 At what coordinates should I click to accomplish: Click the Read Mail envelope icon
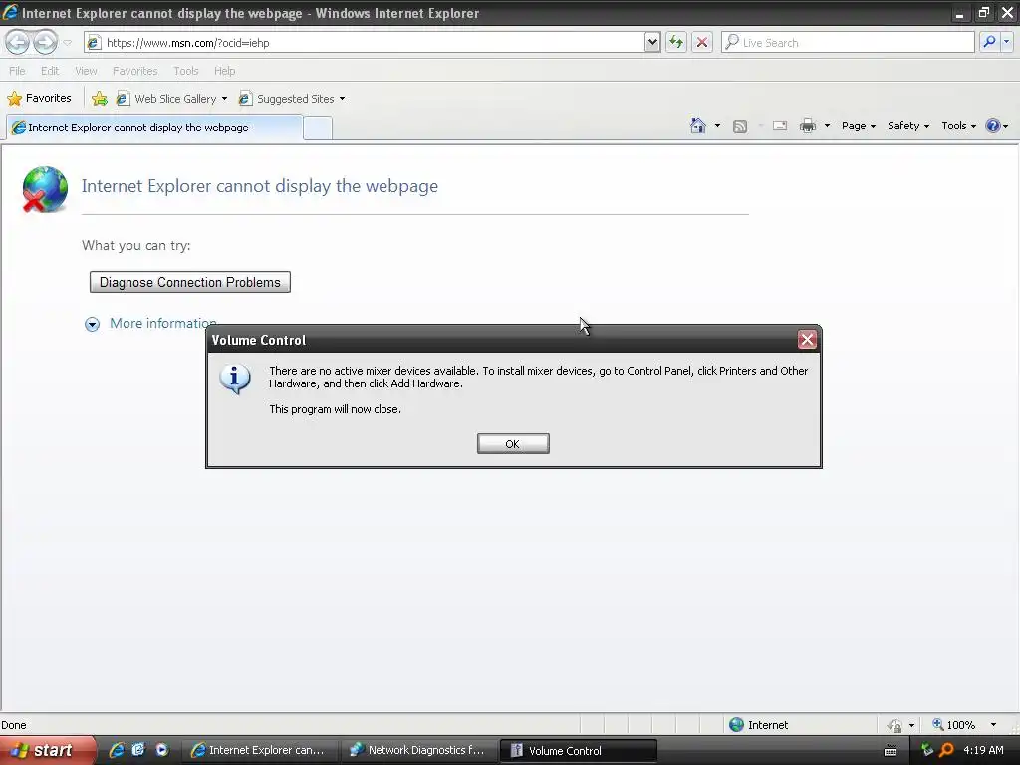click(x=779, y=127)
